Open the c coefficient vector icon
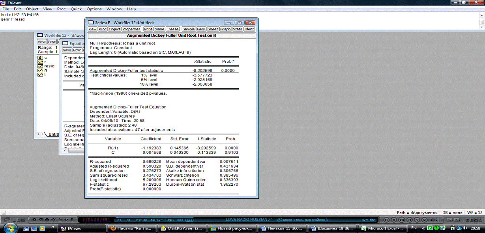This screenshot has width=485, height=233. pos(40,58)
